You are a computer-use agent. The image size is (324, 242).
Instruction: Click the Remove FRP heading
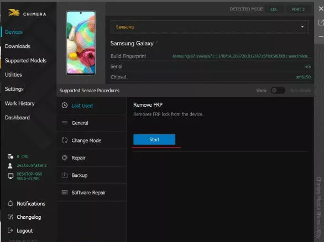(148, 105)
